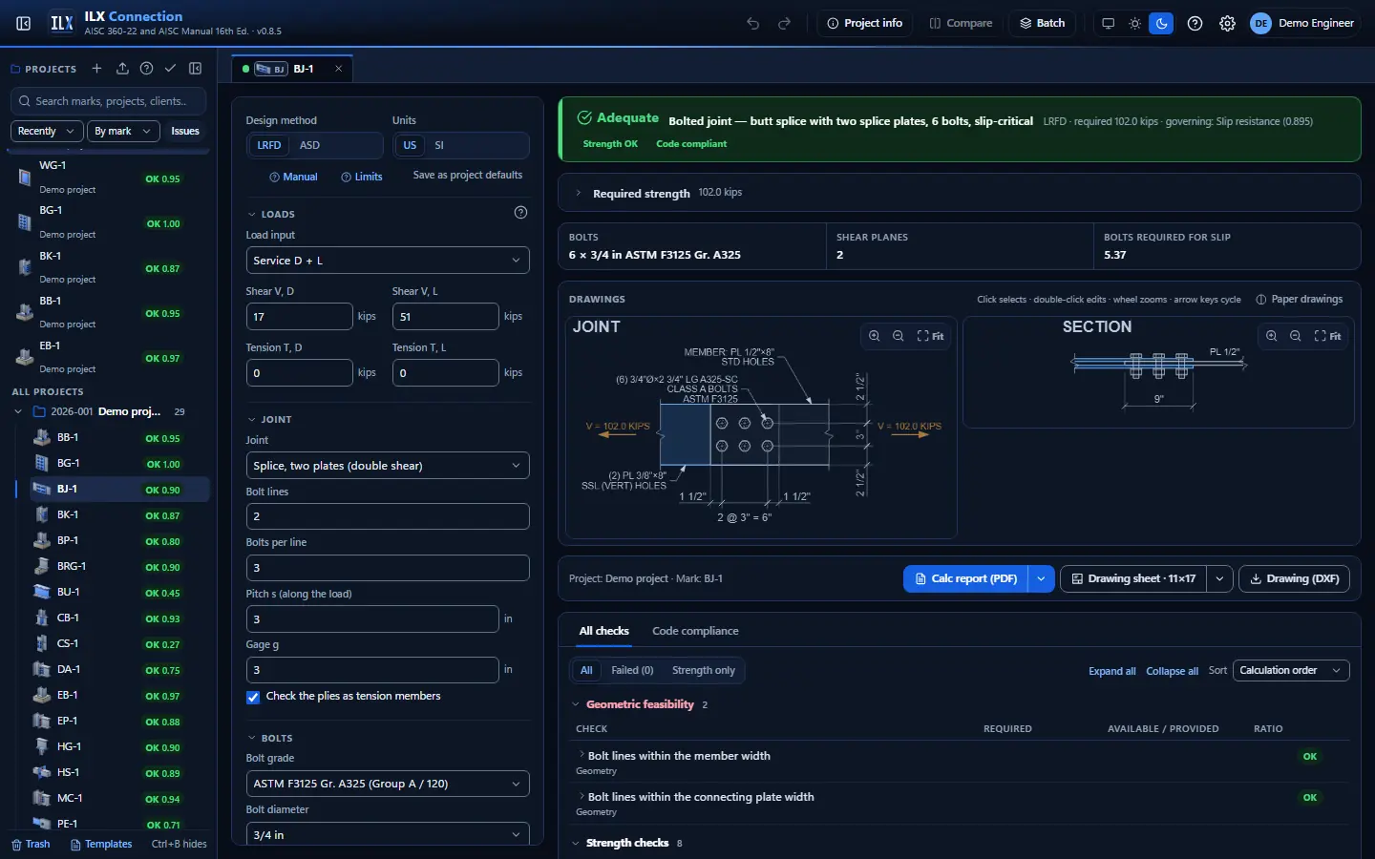Image resolution: width=1375 pixels, height=859 pixels.
Task: Select the BU-1 connection icon in tree
Action: point(41,592)
